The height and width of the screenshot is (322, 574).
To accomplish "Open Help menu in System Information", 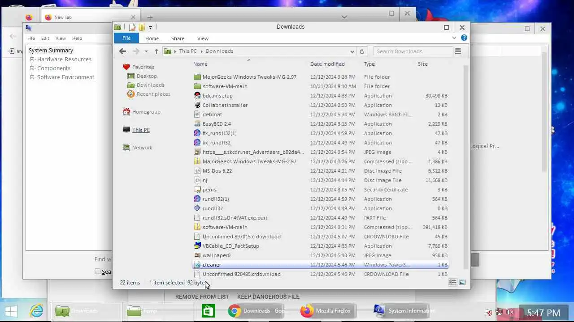I will tap(77, 38).
